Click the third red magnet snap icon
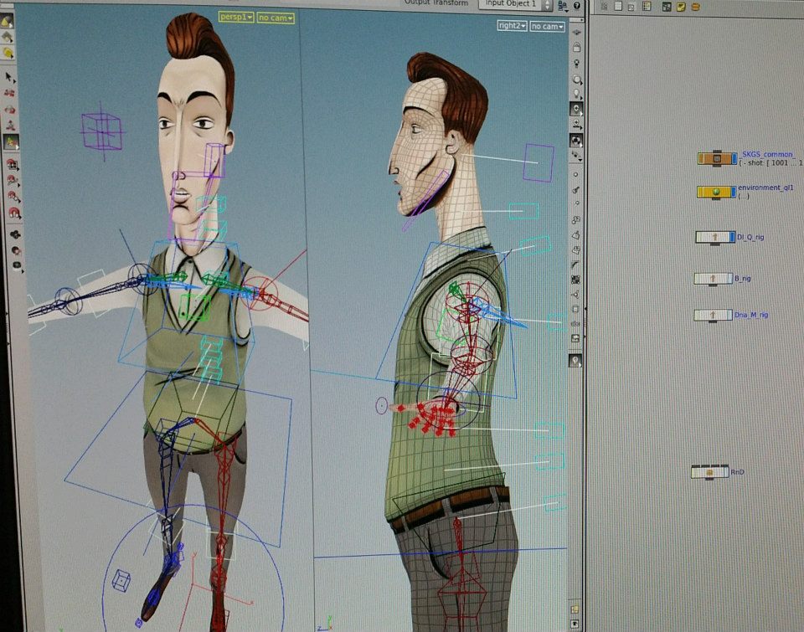The image size is (804, 632). (13, 196)
